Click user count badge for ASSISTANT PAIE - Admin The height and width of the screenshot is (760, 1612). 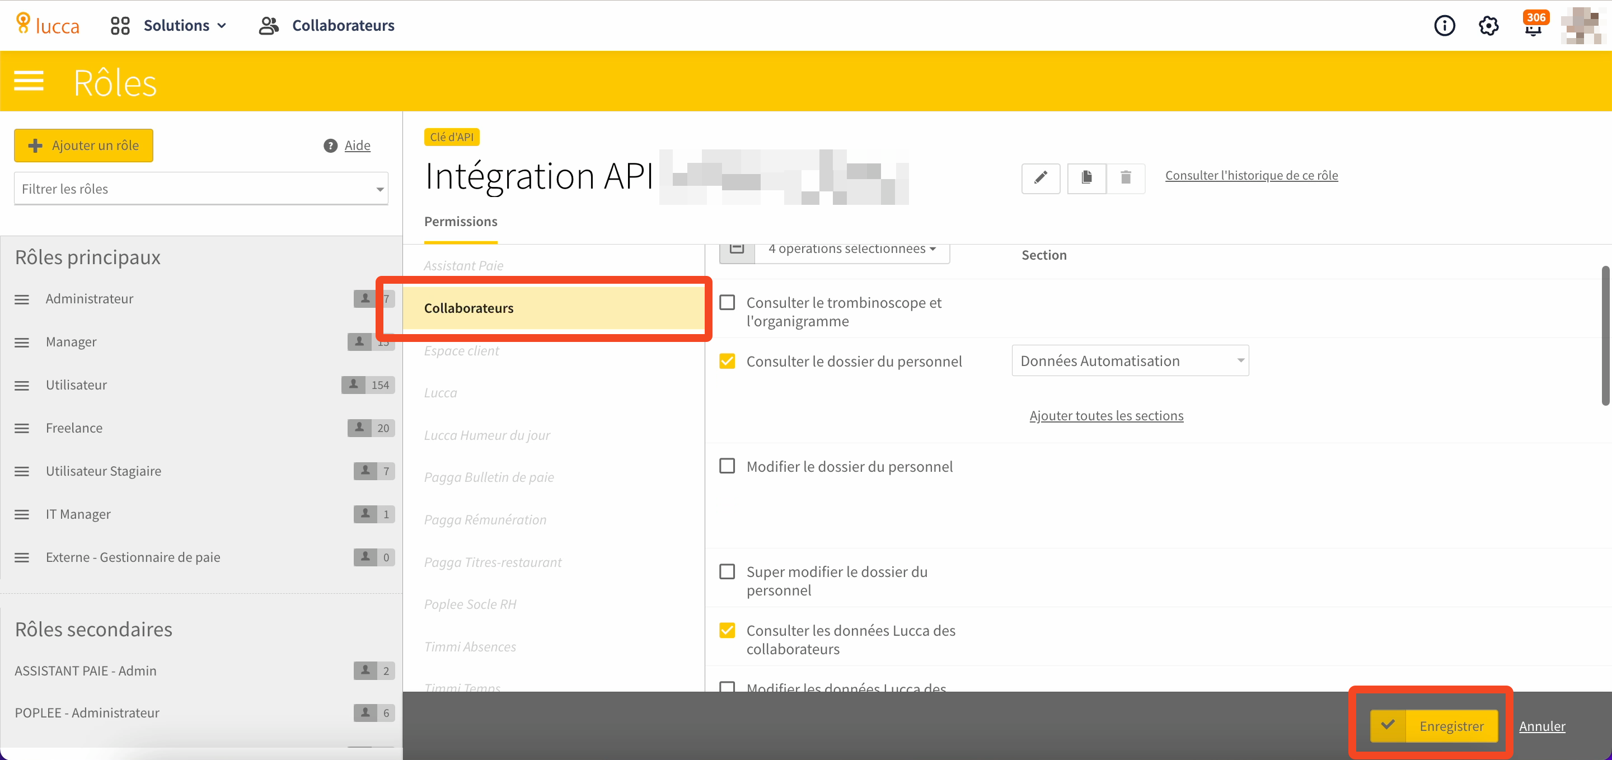[x=374, y=670]
